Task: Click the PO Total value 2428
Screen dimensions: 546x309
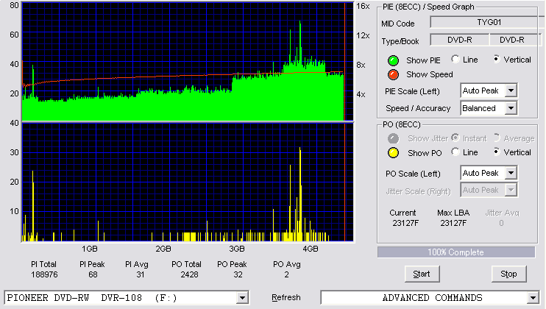Action: coord(189,274)
